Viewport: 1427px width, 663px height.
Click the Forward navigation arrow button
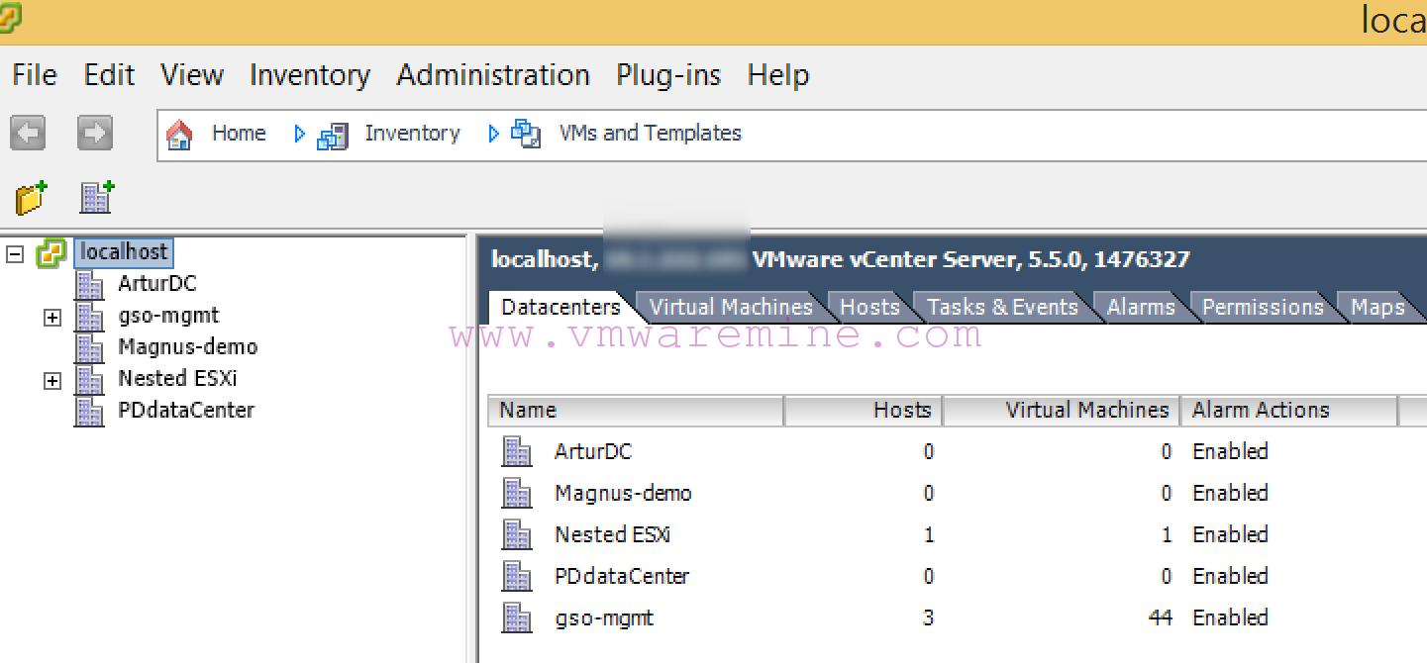pos(95,133)
